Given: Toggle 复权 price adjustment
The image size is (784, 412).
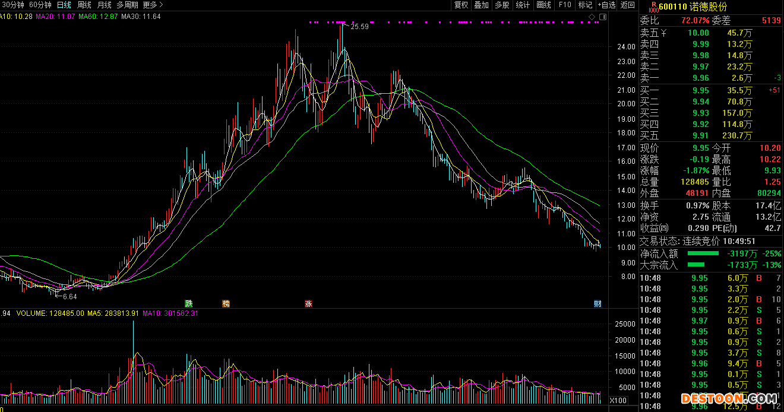Looking at the screenshot, I should (x=461, y=5).
